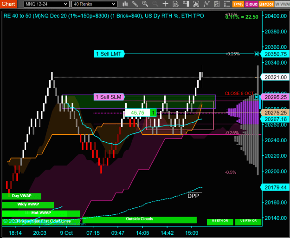
Task: Click the 14:05 time axis label
Action: (x=142, y=233)
